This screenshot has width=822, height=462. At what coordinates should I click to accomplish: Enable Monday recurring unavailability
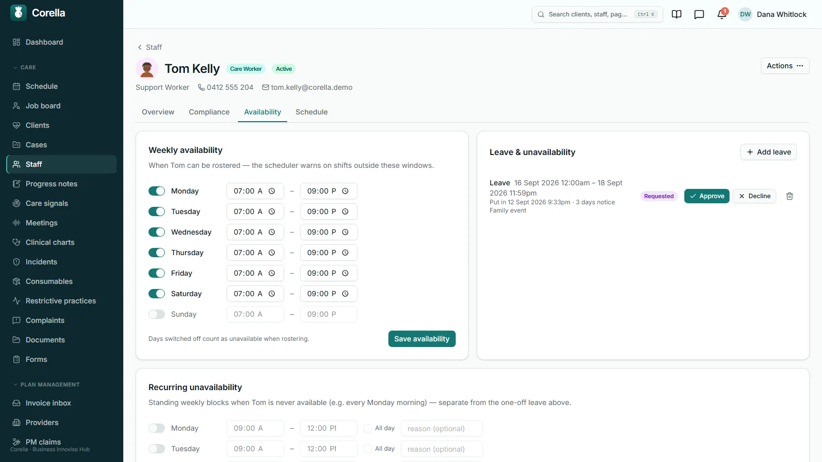pos(157,428)
